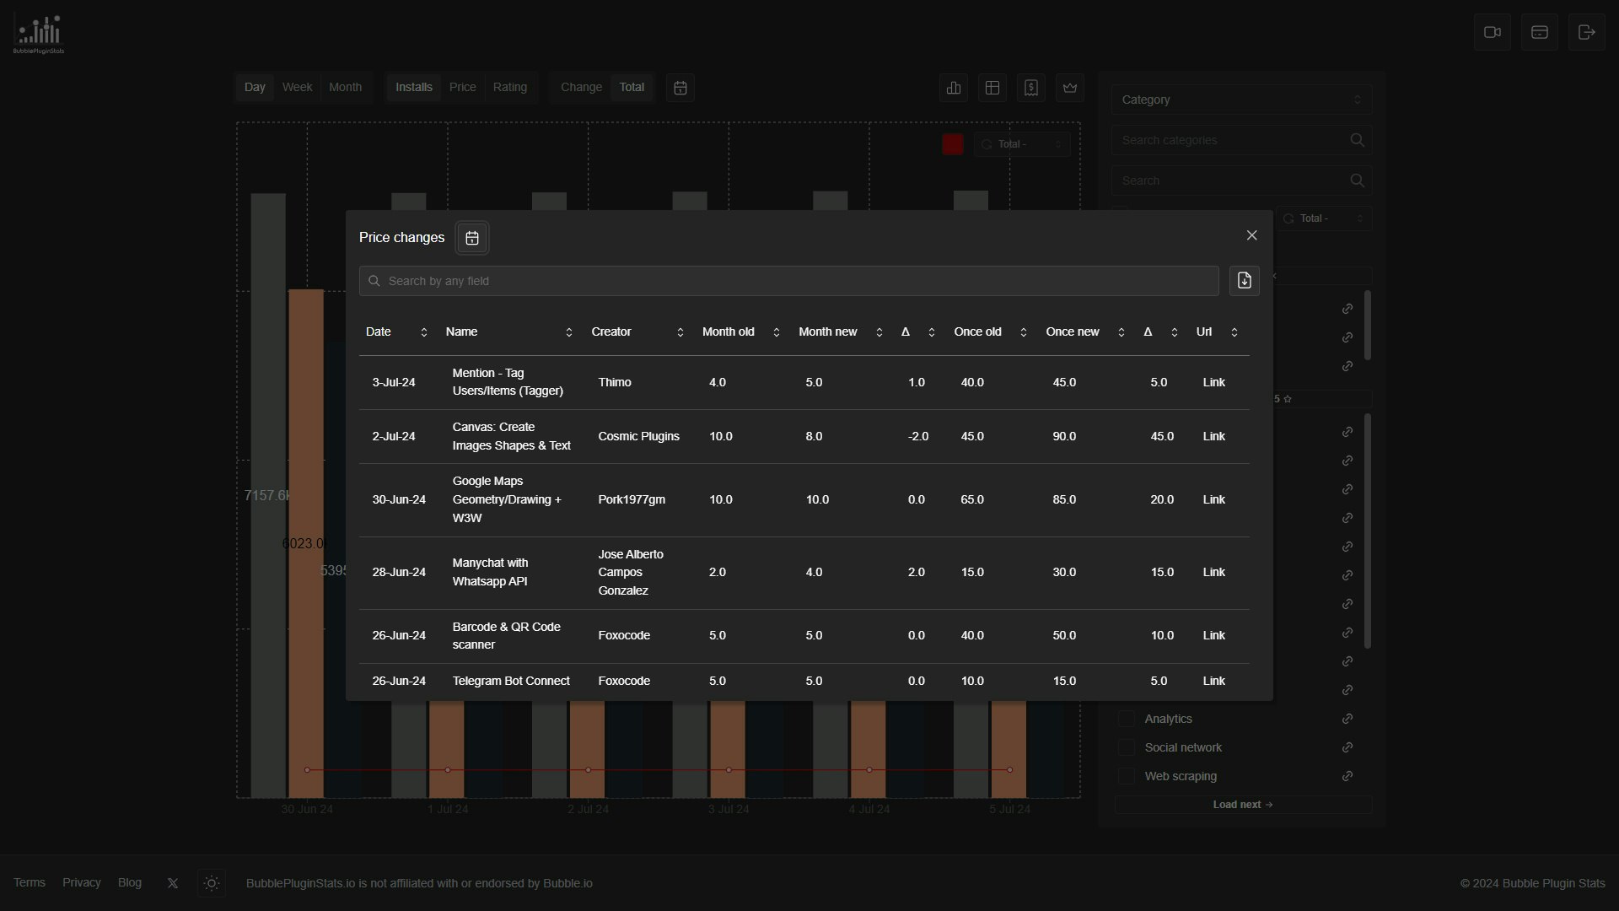Open the X social profile icon
The image size is (1619, 911).
(x=173, y=884)
